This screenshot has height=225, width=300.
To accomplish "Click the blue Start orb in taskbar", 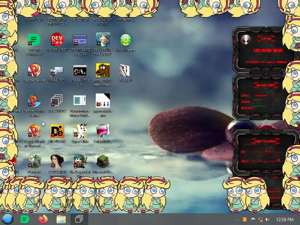I will tap(8, 219).
